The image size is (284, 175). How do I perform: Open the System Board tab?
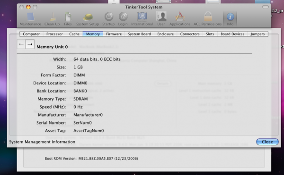(x=140, y=34)
